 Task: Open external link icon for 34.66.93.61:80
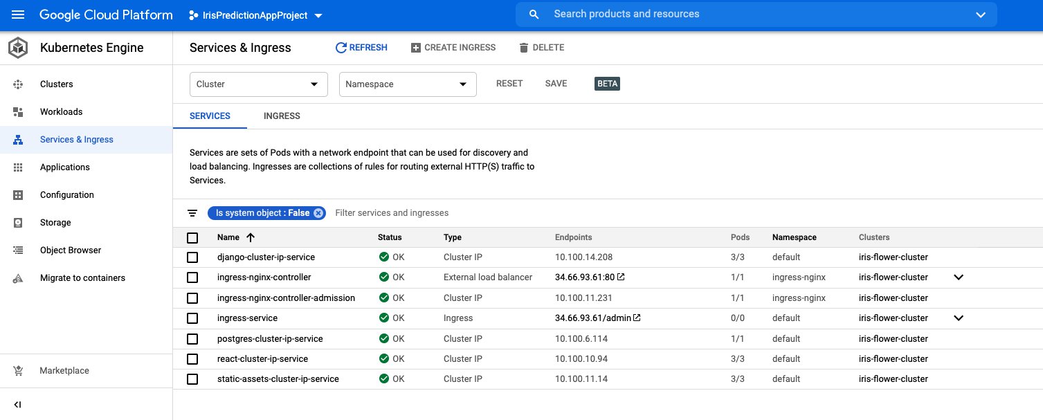[621, 277]
